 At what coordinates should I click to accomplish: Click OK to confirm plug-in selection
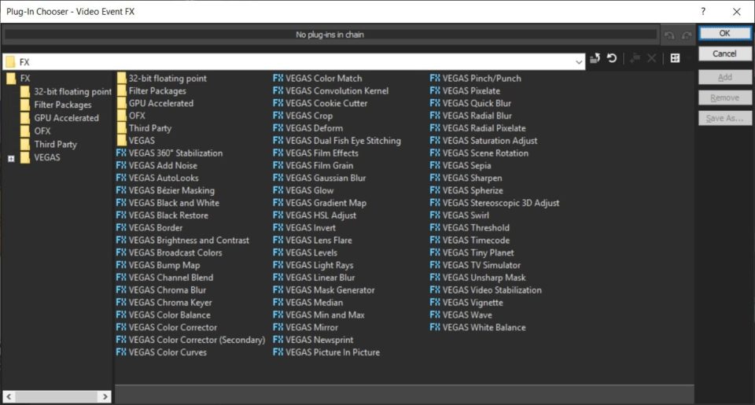coord(724,33)
